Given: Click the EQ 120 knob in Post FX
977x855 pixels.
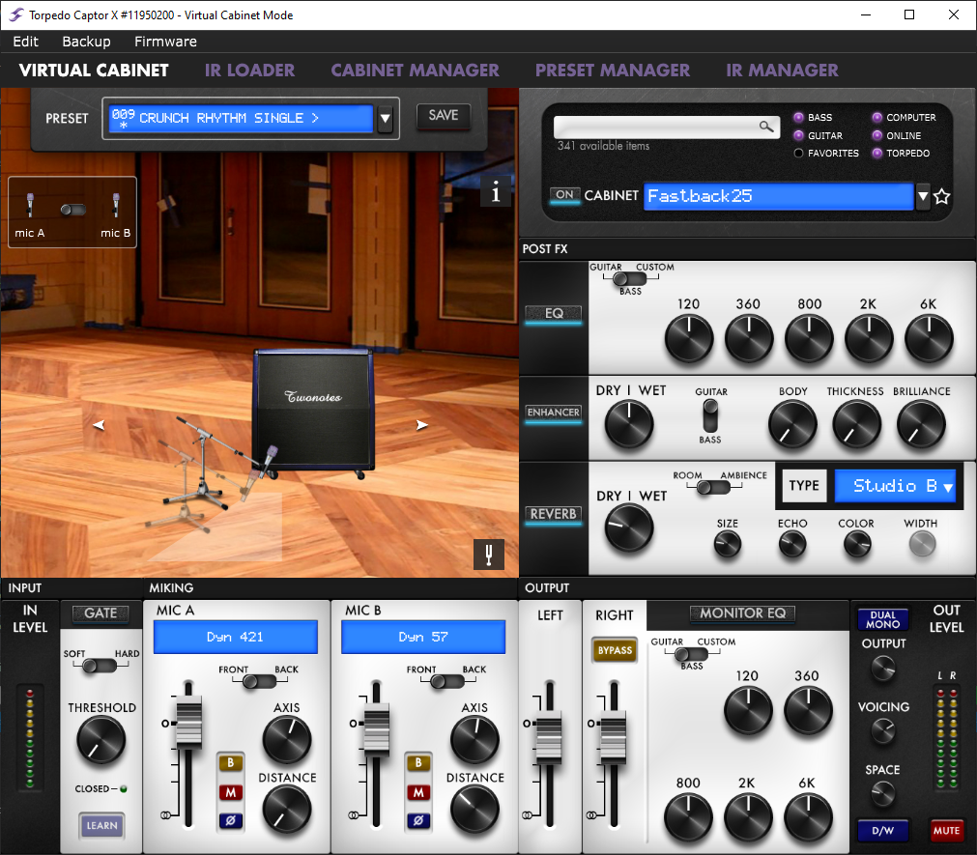Looking at the screenshot, I should [x=688, y=339].
